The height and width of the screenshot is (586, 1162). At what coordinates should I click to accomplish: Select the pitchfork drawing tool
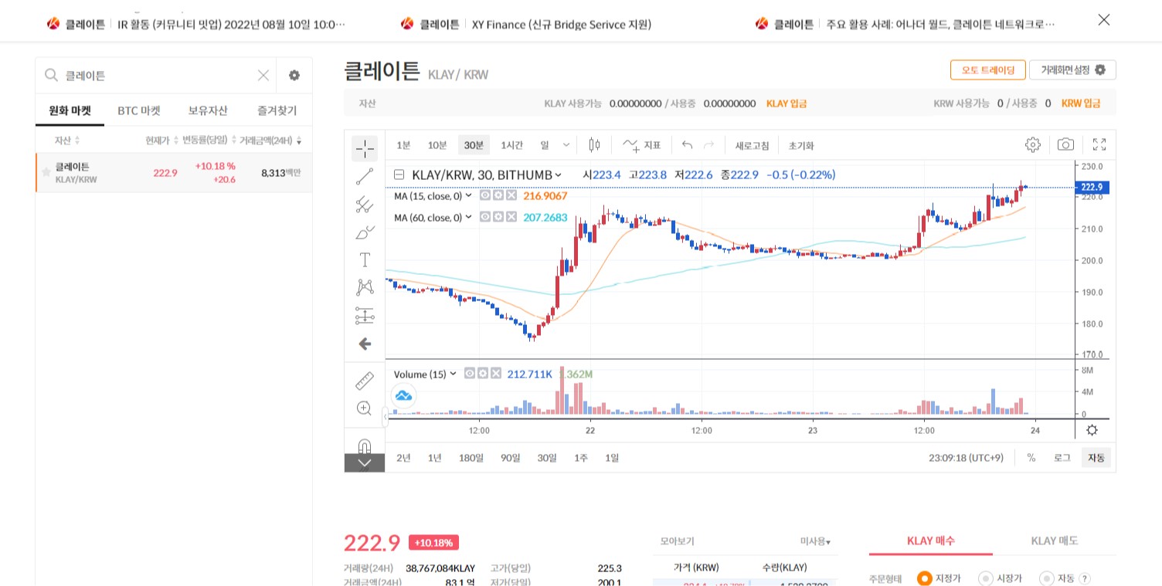[365, 205]
